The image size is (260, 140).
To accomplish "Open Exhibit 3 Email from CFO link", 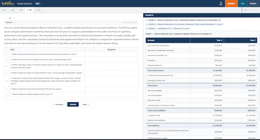I will (169, 28).
